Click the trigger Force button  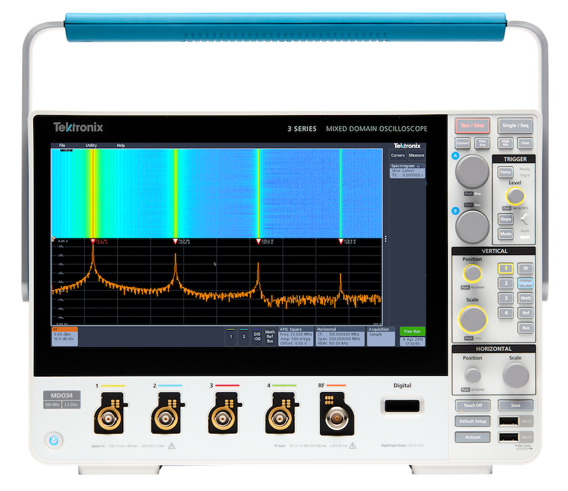coord(505,172)
